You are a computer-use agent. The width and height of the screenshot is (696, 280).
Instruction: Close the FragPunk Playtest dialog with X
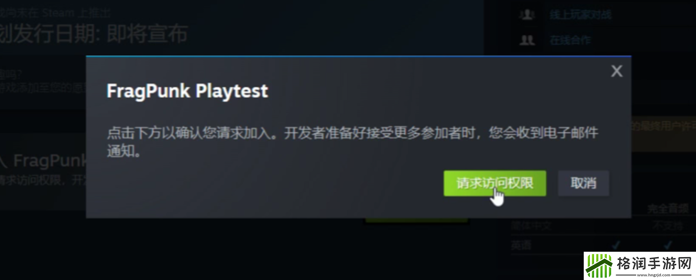coord(617,71)
